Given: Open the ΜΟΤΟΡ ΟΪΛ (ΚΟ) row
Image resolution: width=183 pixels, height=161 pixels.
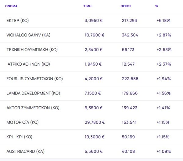Looking at the screenshot, I should click(x=22, y=122).
